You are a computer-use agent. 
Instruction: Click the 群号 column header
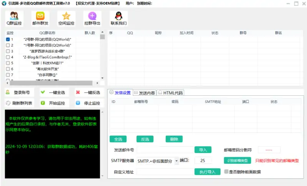point(243,33)
